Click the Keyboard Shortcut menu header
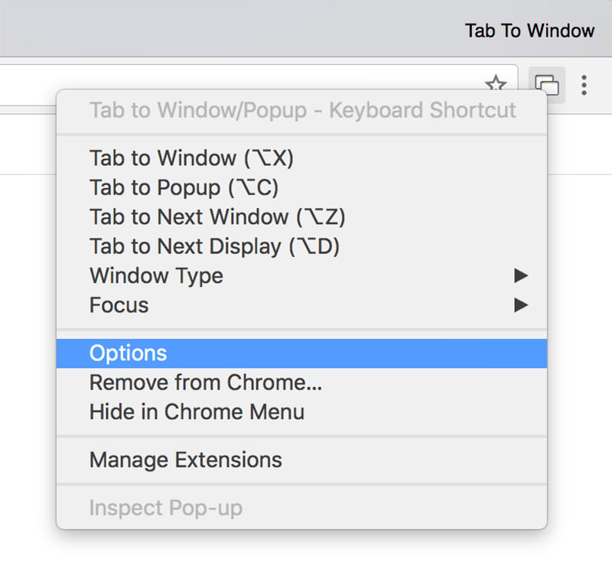Screen dimensions: 612x566 point(303,110)
